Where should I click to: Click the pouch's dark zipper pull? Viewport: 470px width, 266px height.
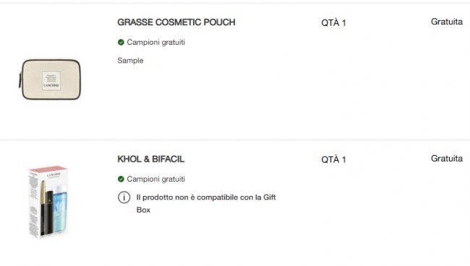(x=20, y=81)
